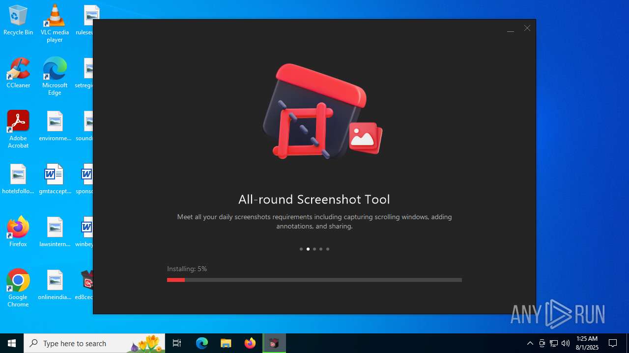
Task: Launch Firefox desktop shortcut
Action: (x=18, y=232)
